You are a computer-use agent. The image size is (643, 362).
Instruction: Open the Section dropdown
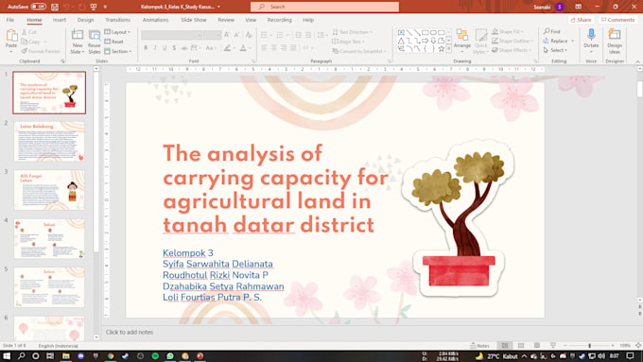pyautogui.click(x=118, y=51)
